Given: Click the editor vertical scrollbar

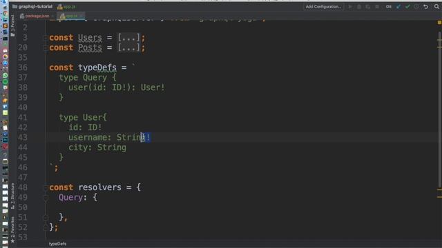Looking at the screenshot, I should (439, 110).
